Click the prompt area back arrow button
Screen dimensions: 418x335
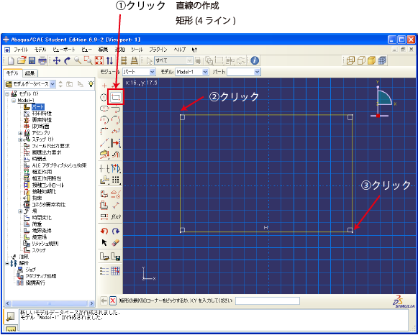(104, 301)
